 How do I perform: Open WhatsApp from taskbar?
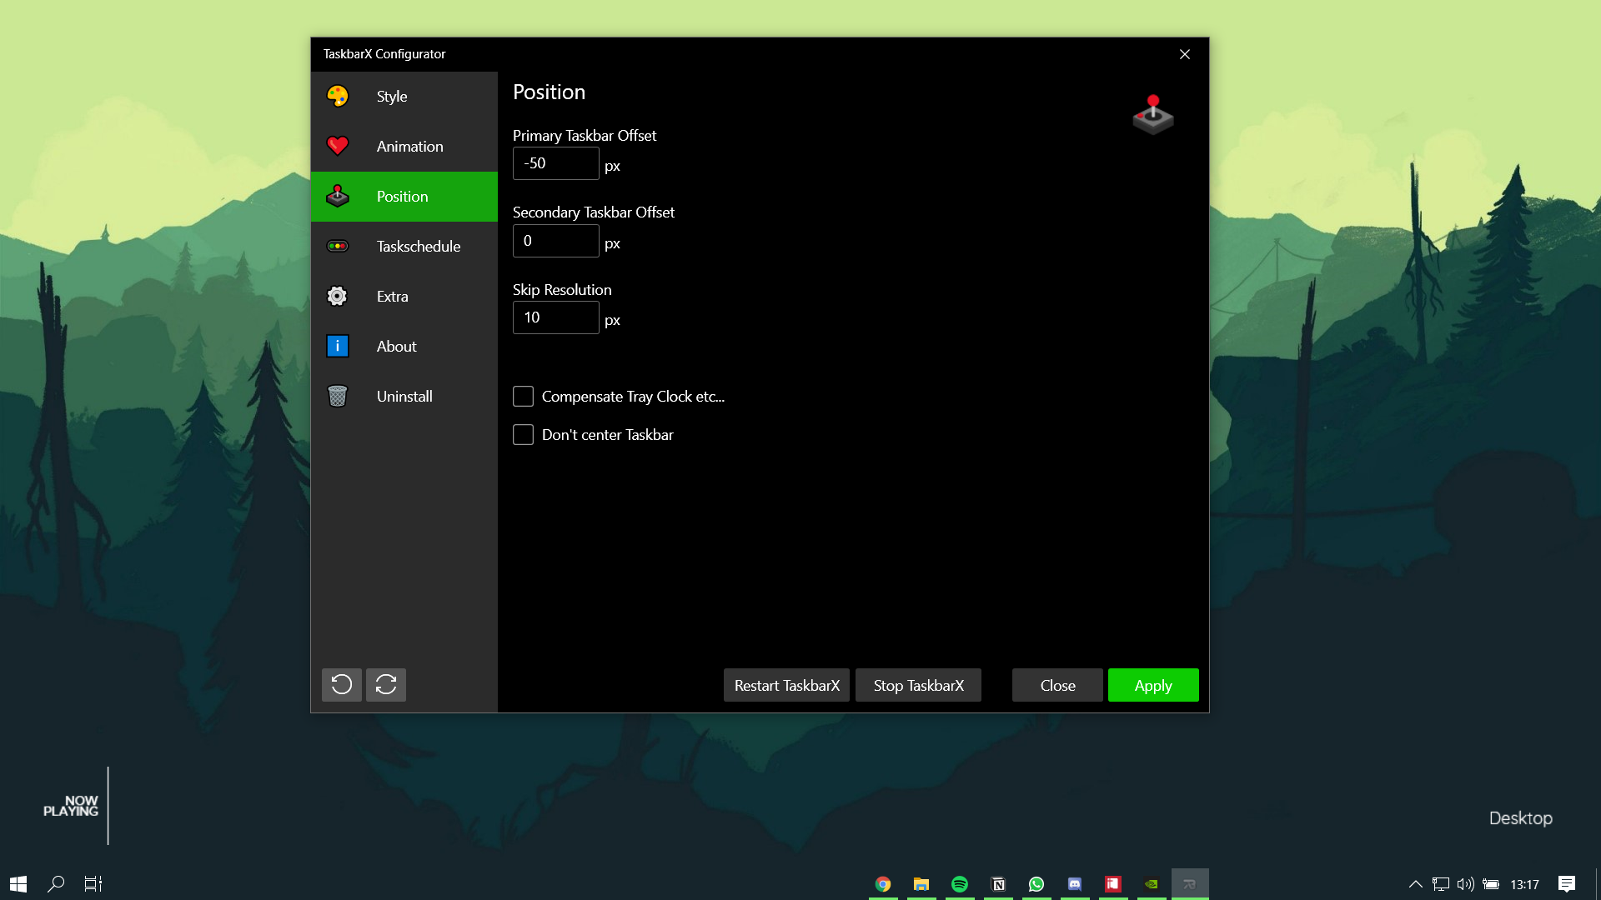pos(1036,884)
